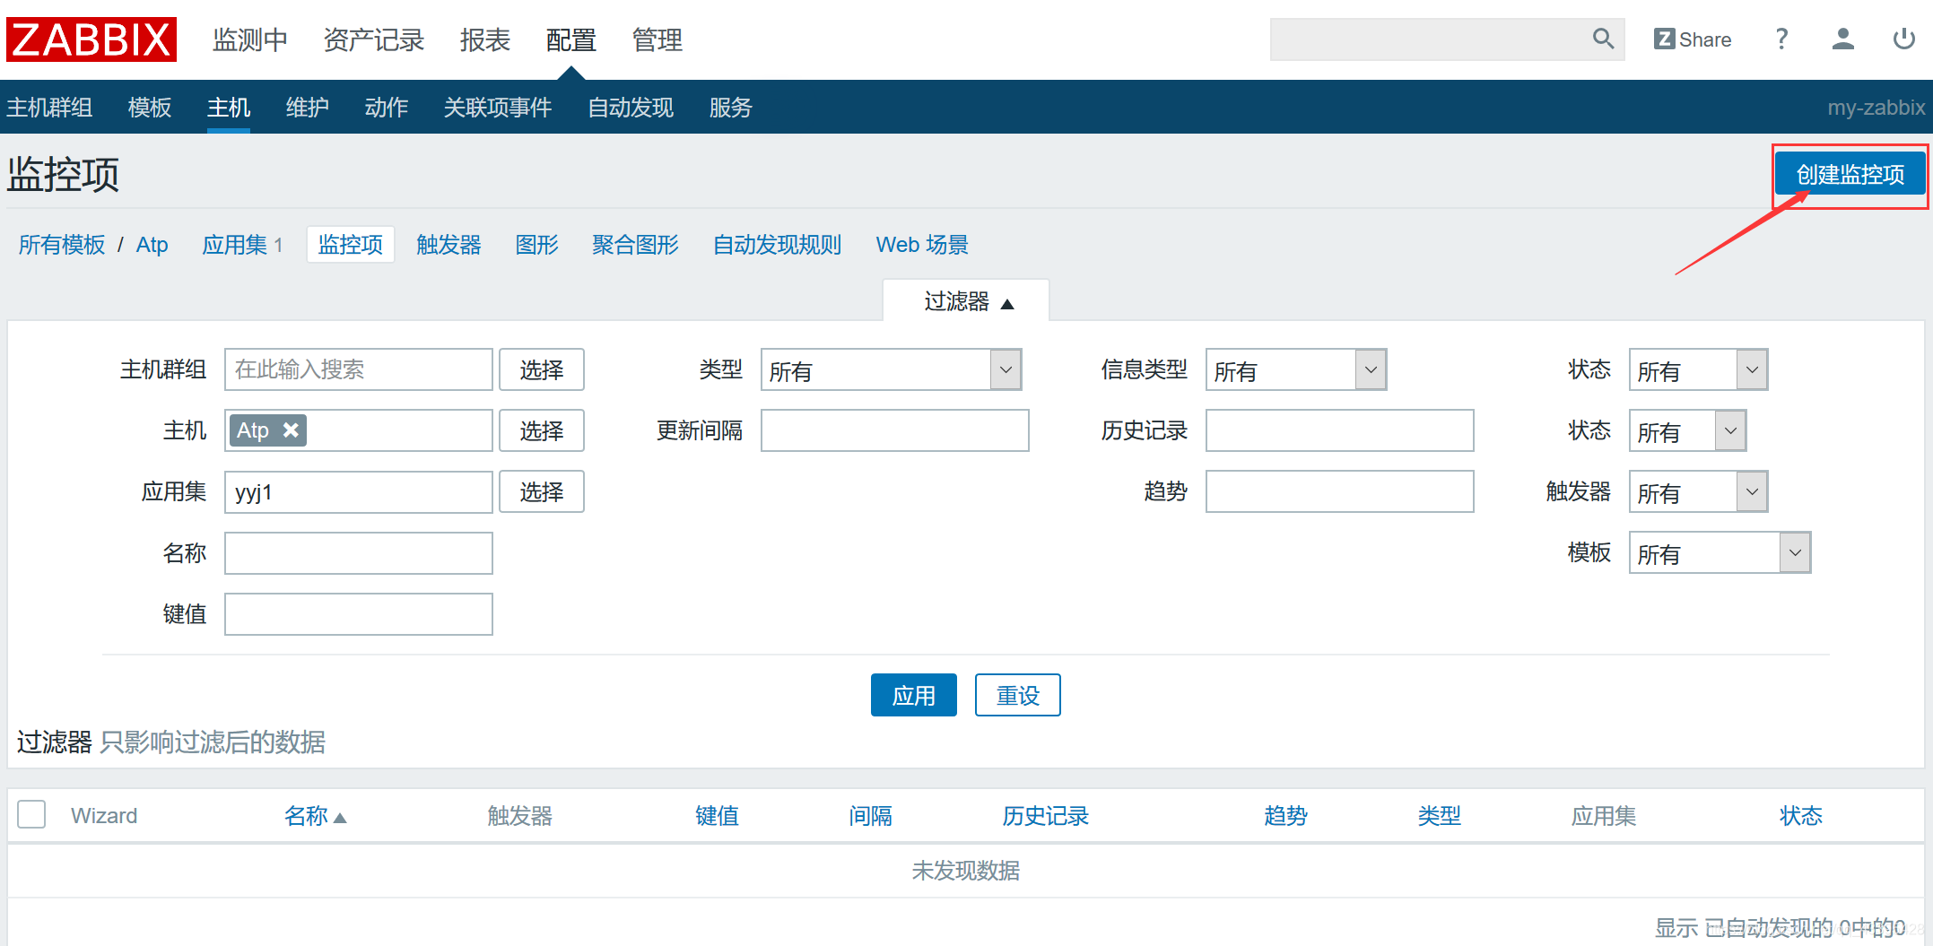
Task: Sort table by 键值 column
Action: click(x=718, y=816)
